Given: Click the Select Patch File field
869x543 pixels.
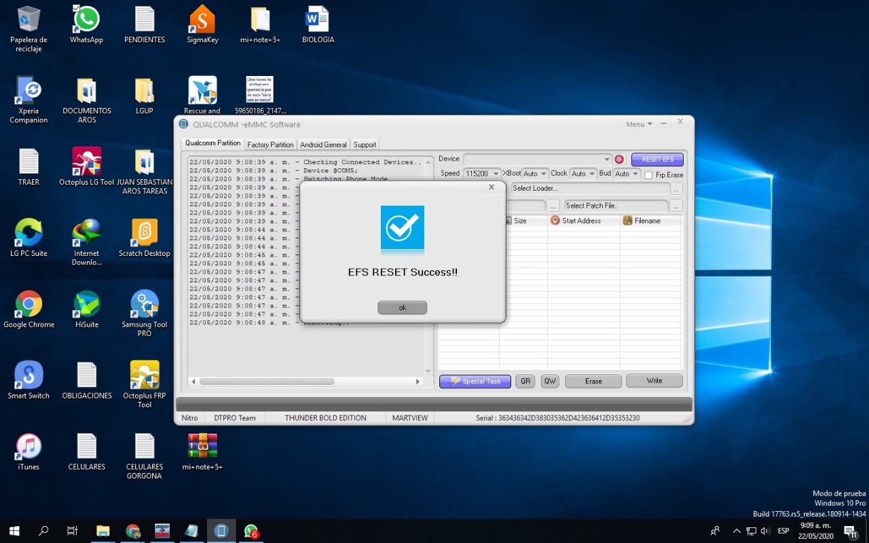Looking at the screenshot, I should tap(616, 205).
